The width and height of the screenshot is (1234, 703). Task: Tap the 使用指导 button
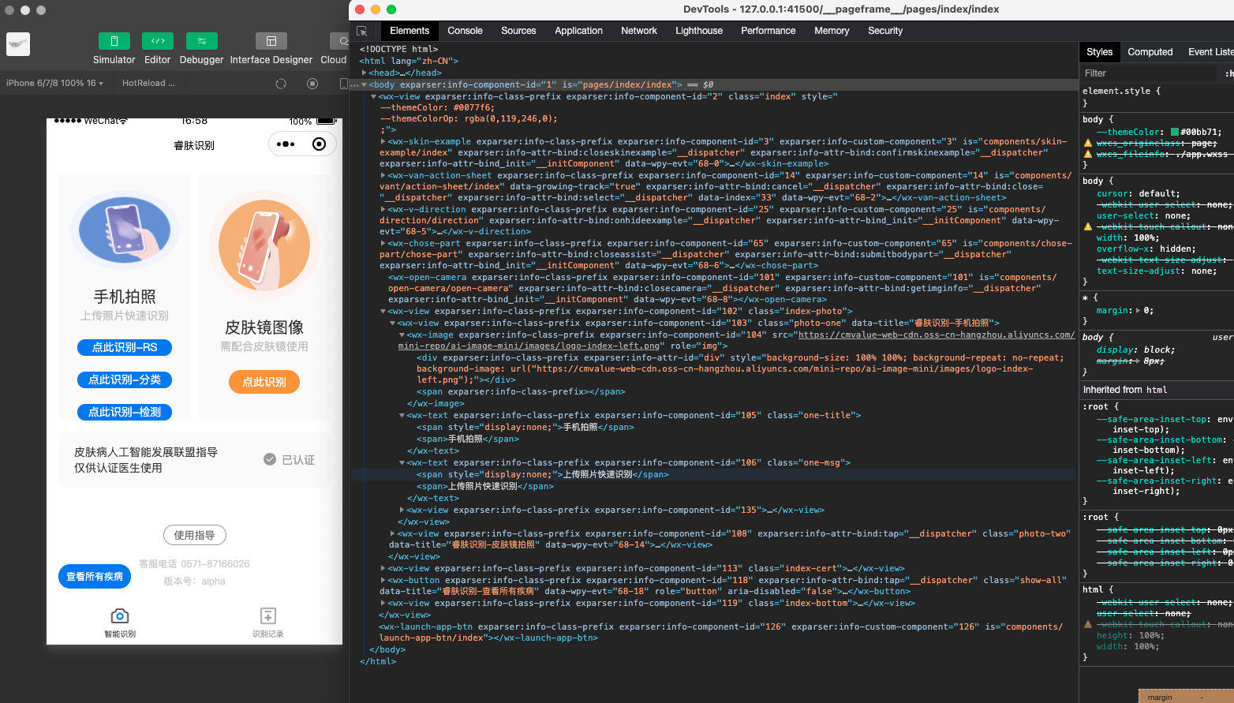tap(195, 535)
